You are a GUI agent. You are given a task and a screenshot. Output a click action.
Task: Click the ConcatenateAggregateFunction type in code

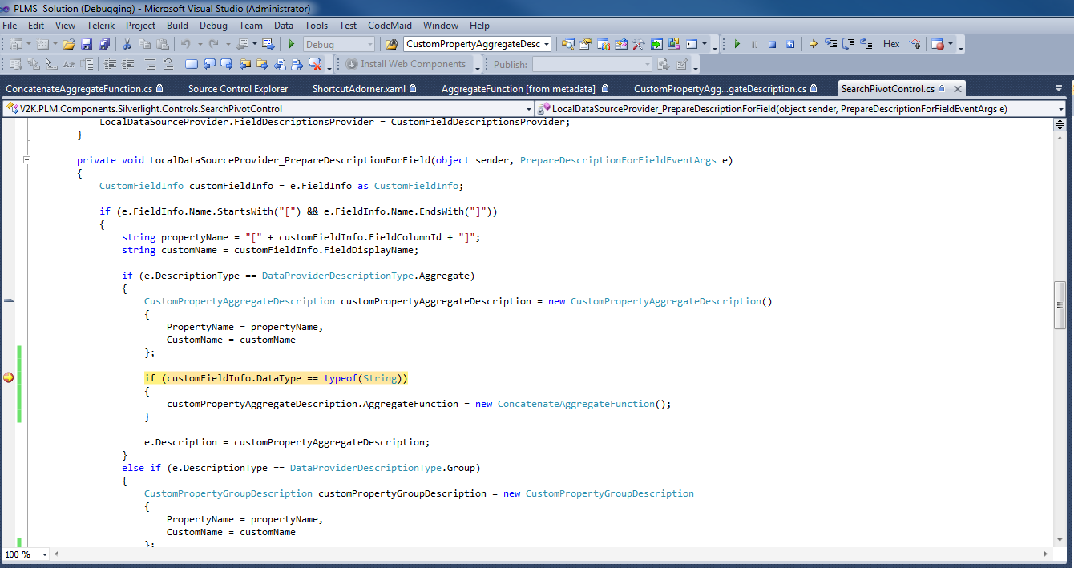576,404
